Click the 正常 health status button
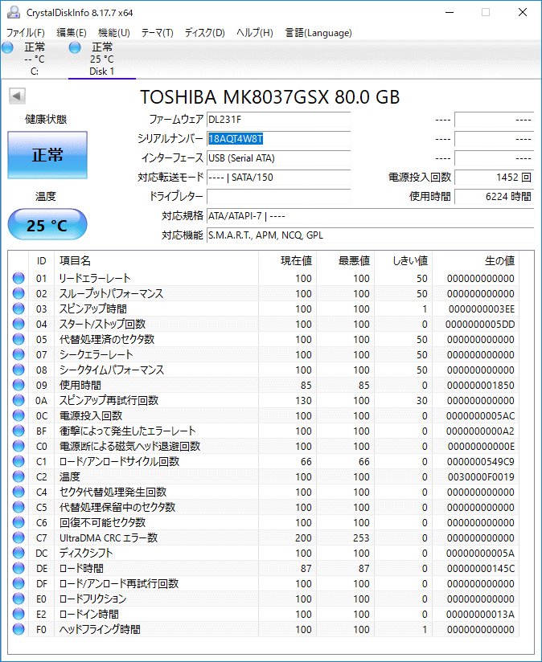This screenshot has width=542, height=662. pyautogui.click(x=47, y=155)
